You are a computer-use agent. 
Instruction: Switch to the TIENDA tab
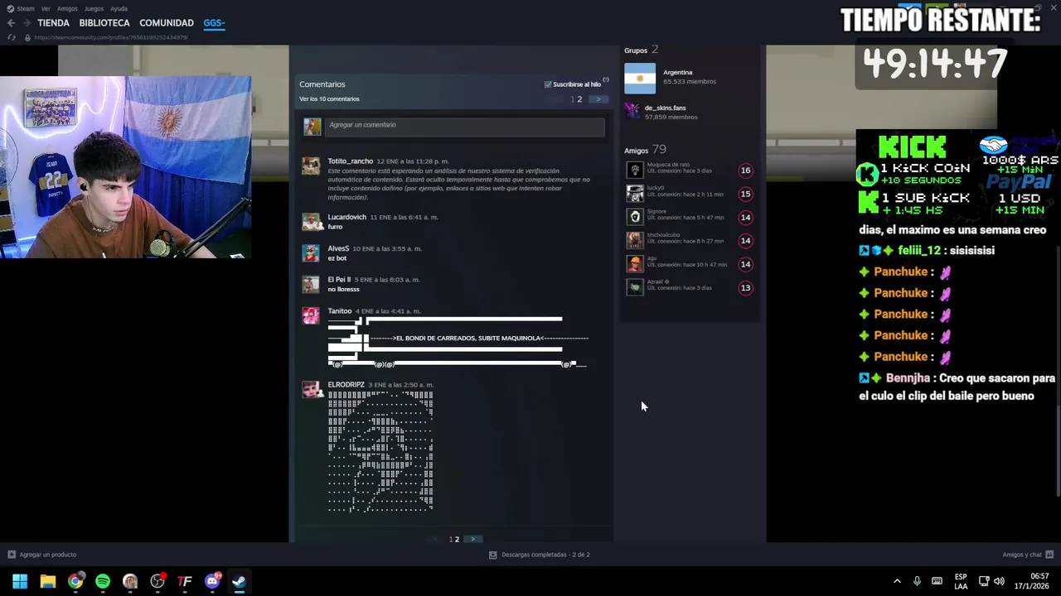click(53, 23)
